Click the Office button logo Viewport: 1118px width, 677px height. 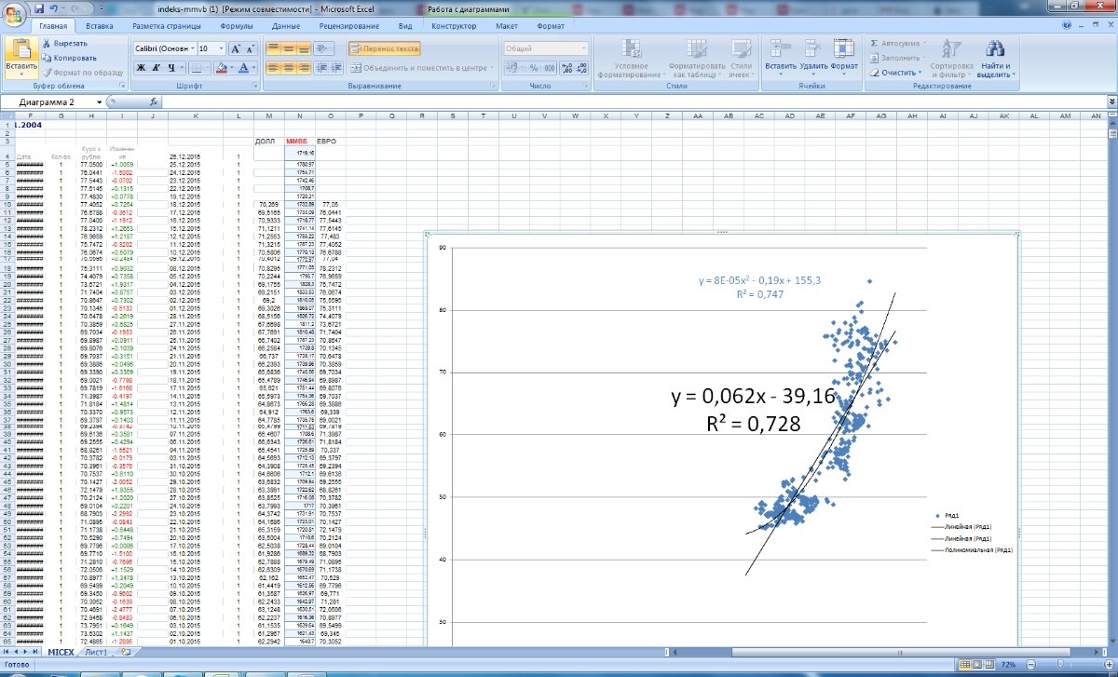[16, 16]
